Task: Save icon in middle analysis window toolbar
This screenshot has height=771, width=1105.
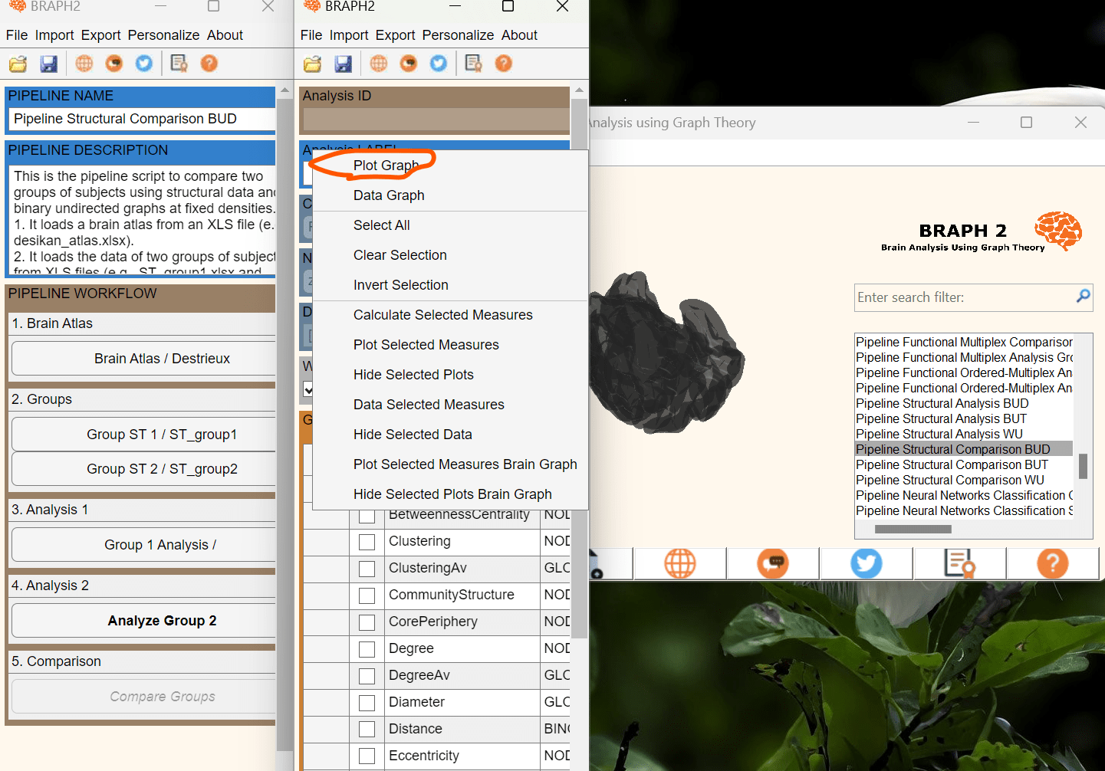Action: click(x=343, y=64)
